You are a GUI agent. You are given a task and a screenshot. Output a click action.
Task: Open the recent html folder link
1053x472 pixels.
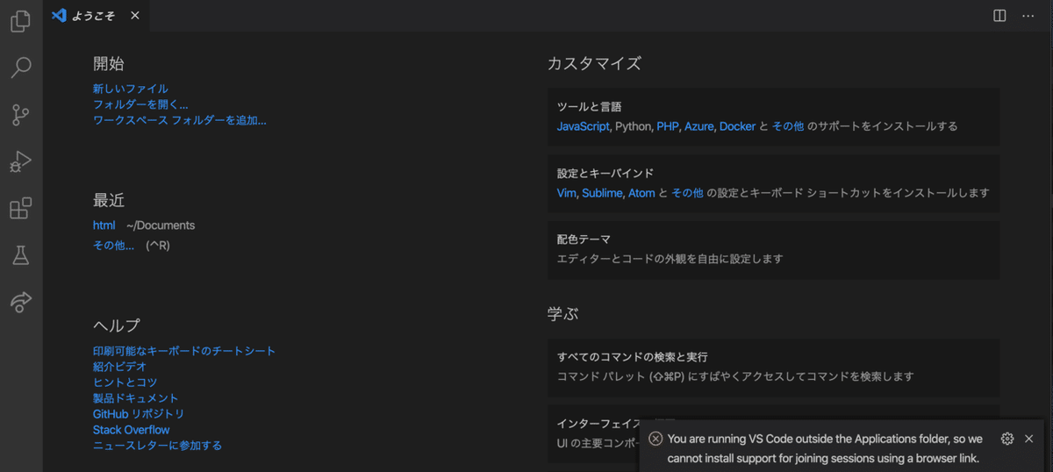[x=104, y=225]
